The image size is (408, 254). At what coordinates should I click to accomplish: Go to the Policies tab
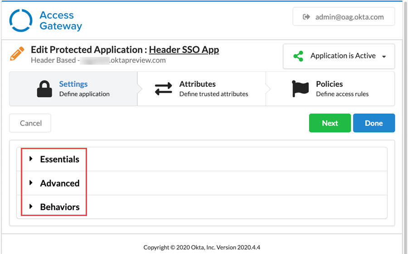(329, 84)
